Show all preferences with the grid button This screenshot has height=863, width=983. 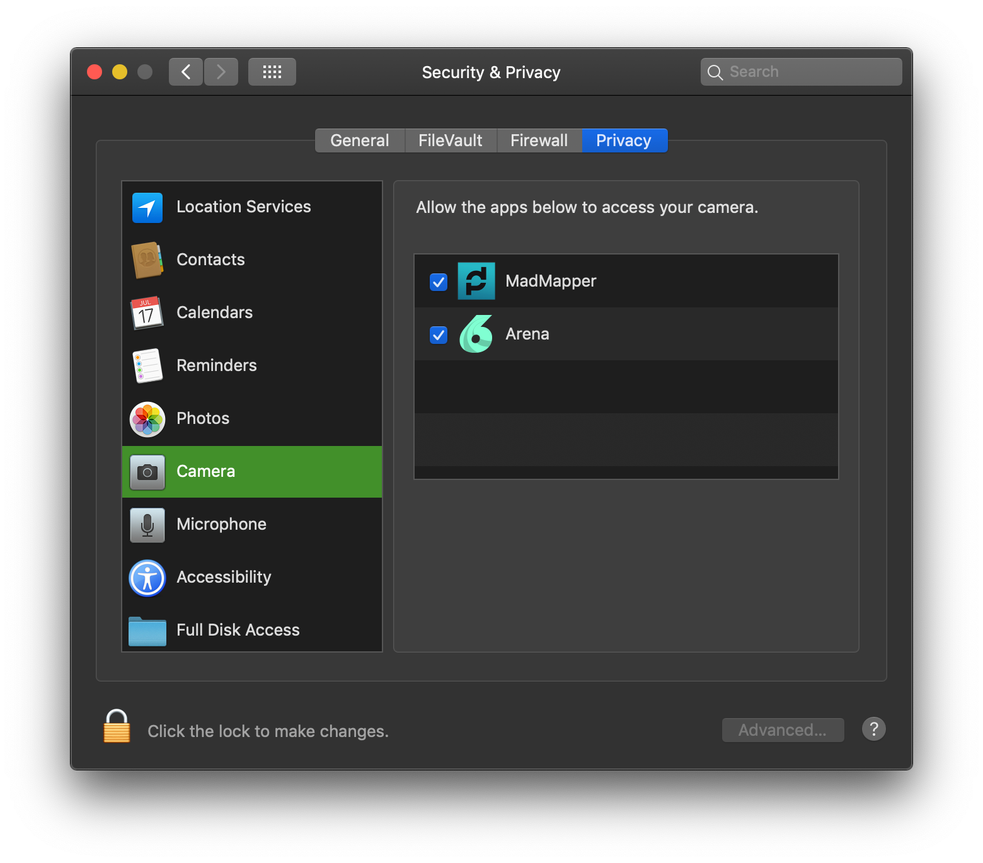tap(272, 72)
